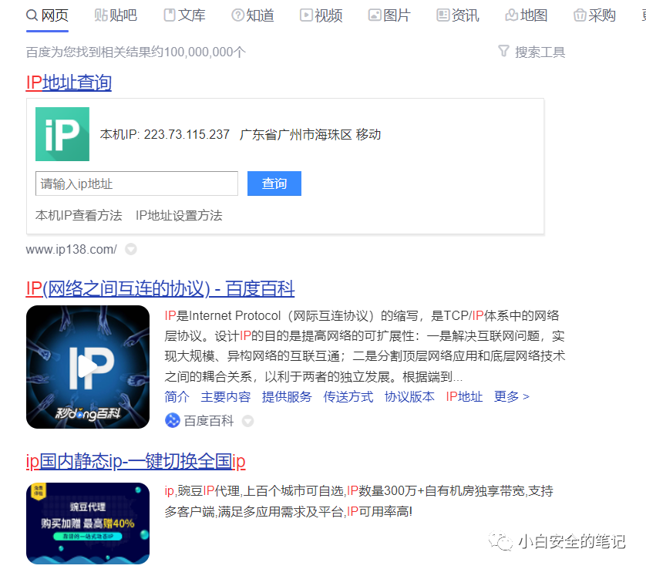Screen dimensions: 646x569
Task: Click the 文库 document icon
Action: 170,15
